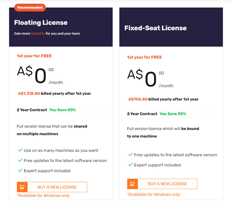
Task: Click the Fixed-Seat 'BUY A NEW LICENSE' button
Action: 162,184
